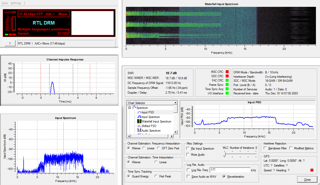Collapse the Spectrum tree node
Viewport: 320px width, 185px height.
pyautogui.click(x=129, y=108)
